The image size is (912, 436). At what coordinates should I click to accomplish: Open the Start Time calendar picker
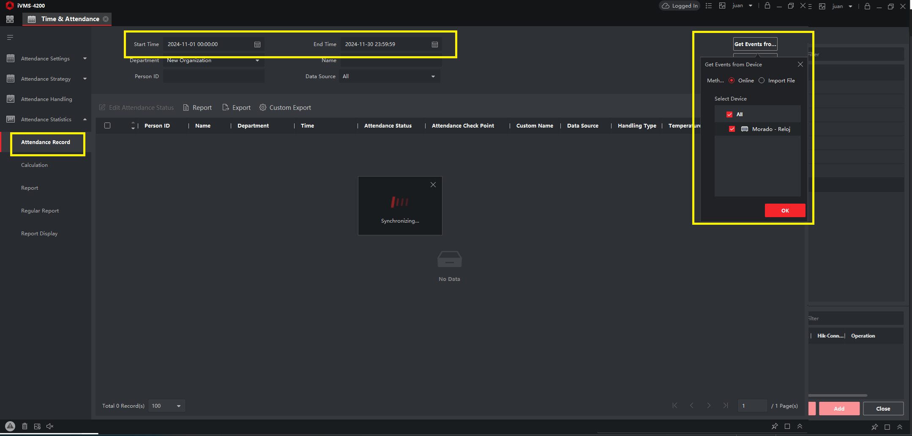(257, 44)
